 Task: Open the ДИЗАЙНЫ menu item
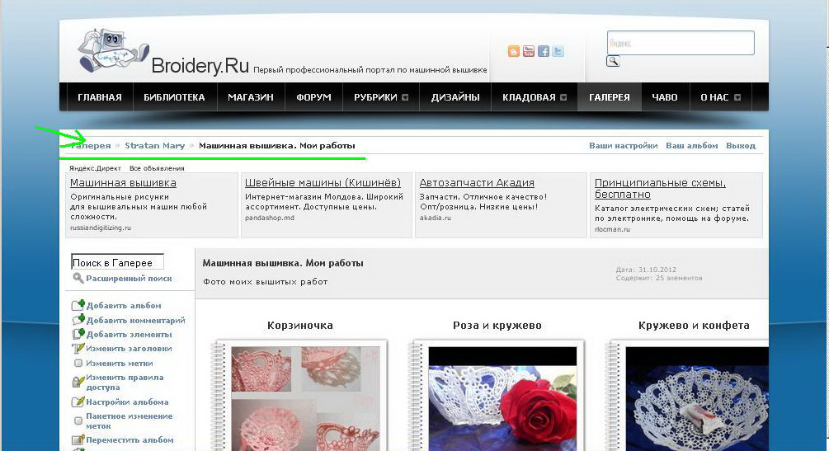point(455,97)
